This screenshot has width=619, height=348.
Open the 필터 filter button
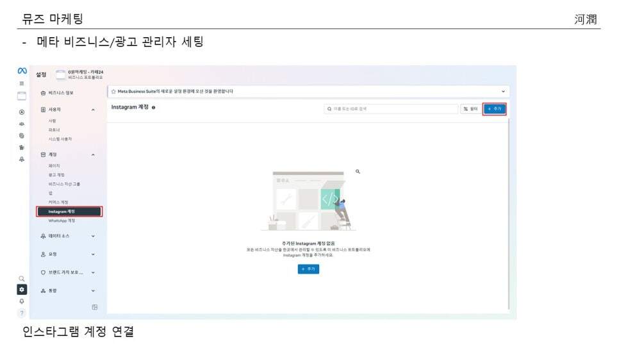[x=470, y=108]
